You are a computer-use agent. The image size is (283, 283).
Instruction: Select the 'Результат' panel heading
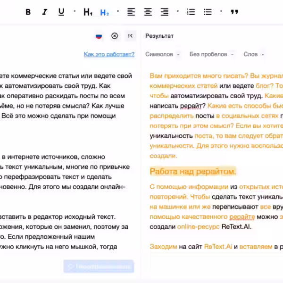click(x=159, y=36)
